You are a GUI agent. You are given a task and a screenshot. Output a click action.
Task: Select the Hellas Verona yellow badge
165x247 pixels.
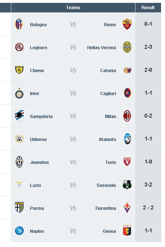pyautogui.click(x=127, y=47)
